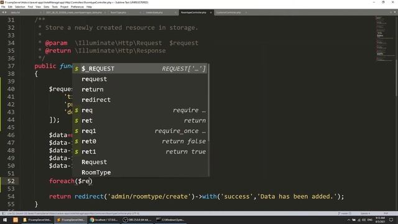The width and height of the screenshot is (398, 224).
Task: Open the Windows Start menu
Action: coord(5,220)
